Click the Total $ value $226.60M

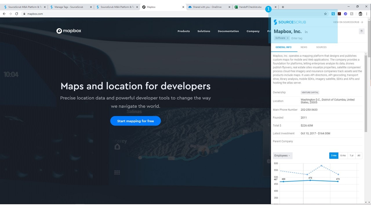pyautogui.click(x=307, y=126)
